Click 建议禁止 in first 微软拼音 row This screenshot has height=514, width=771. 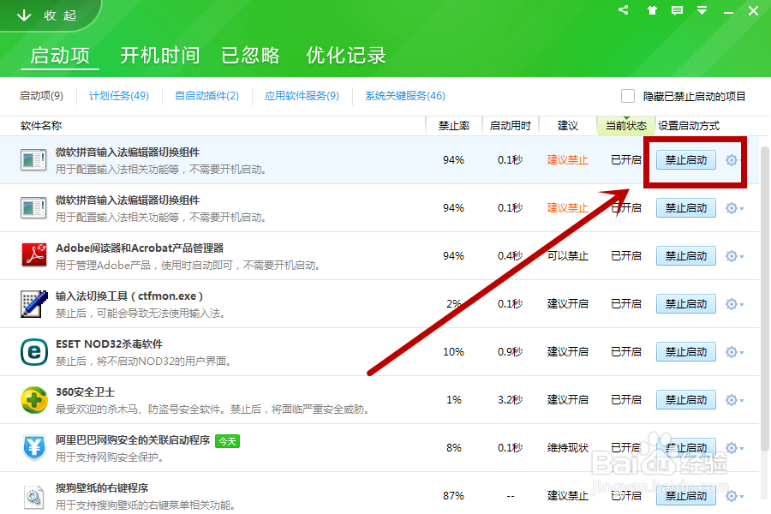tap(568, 160)
